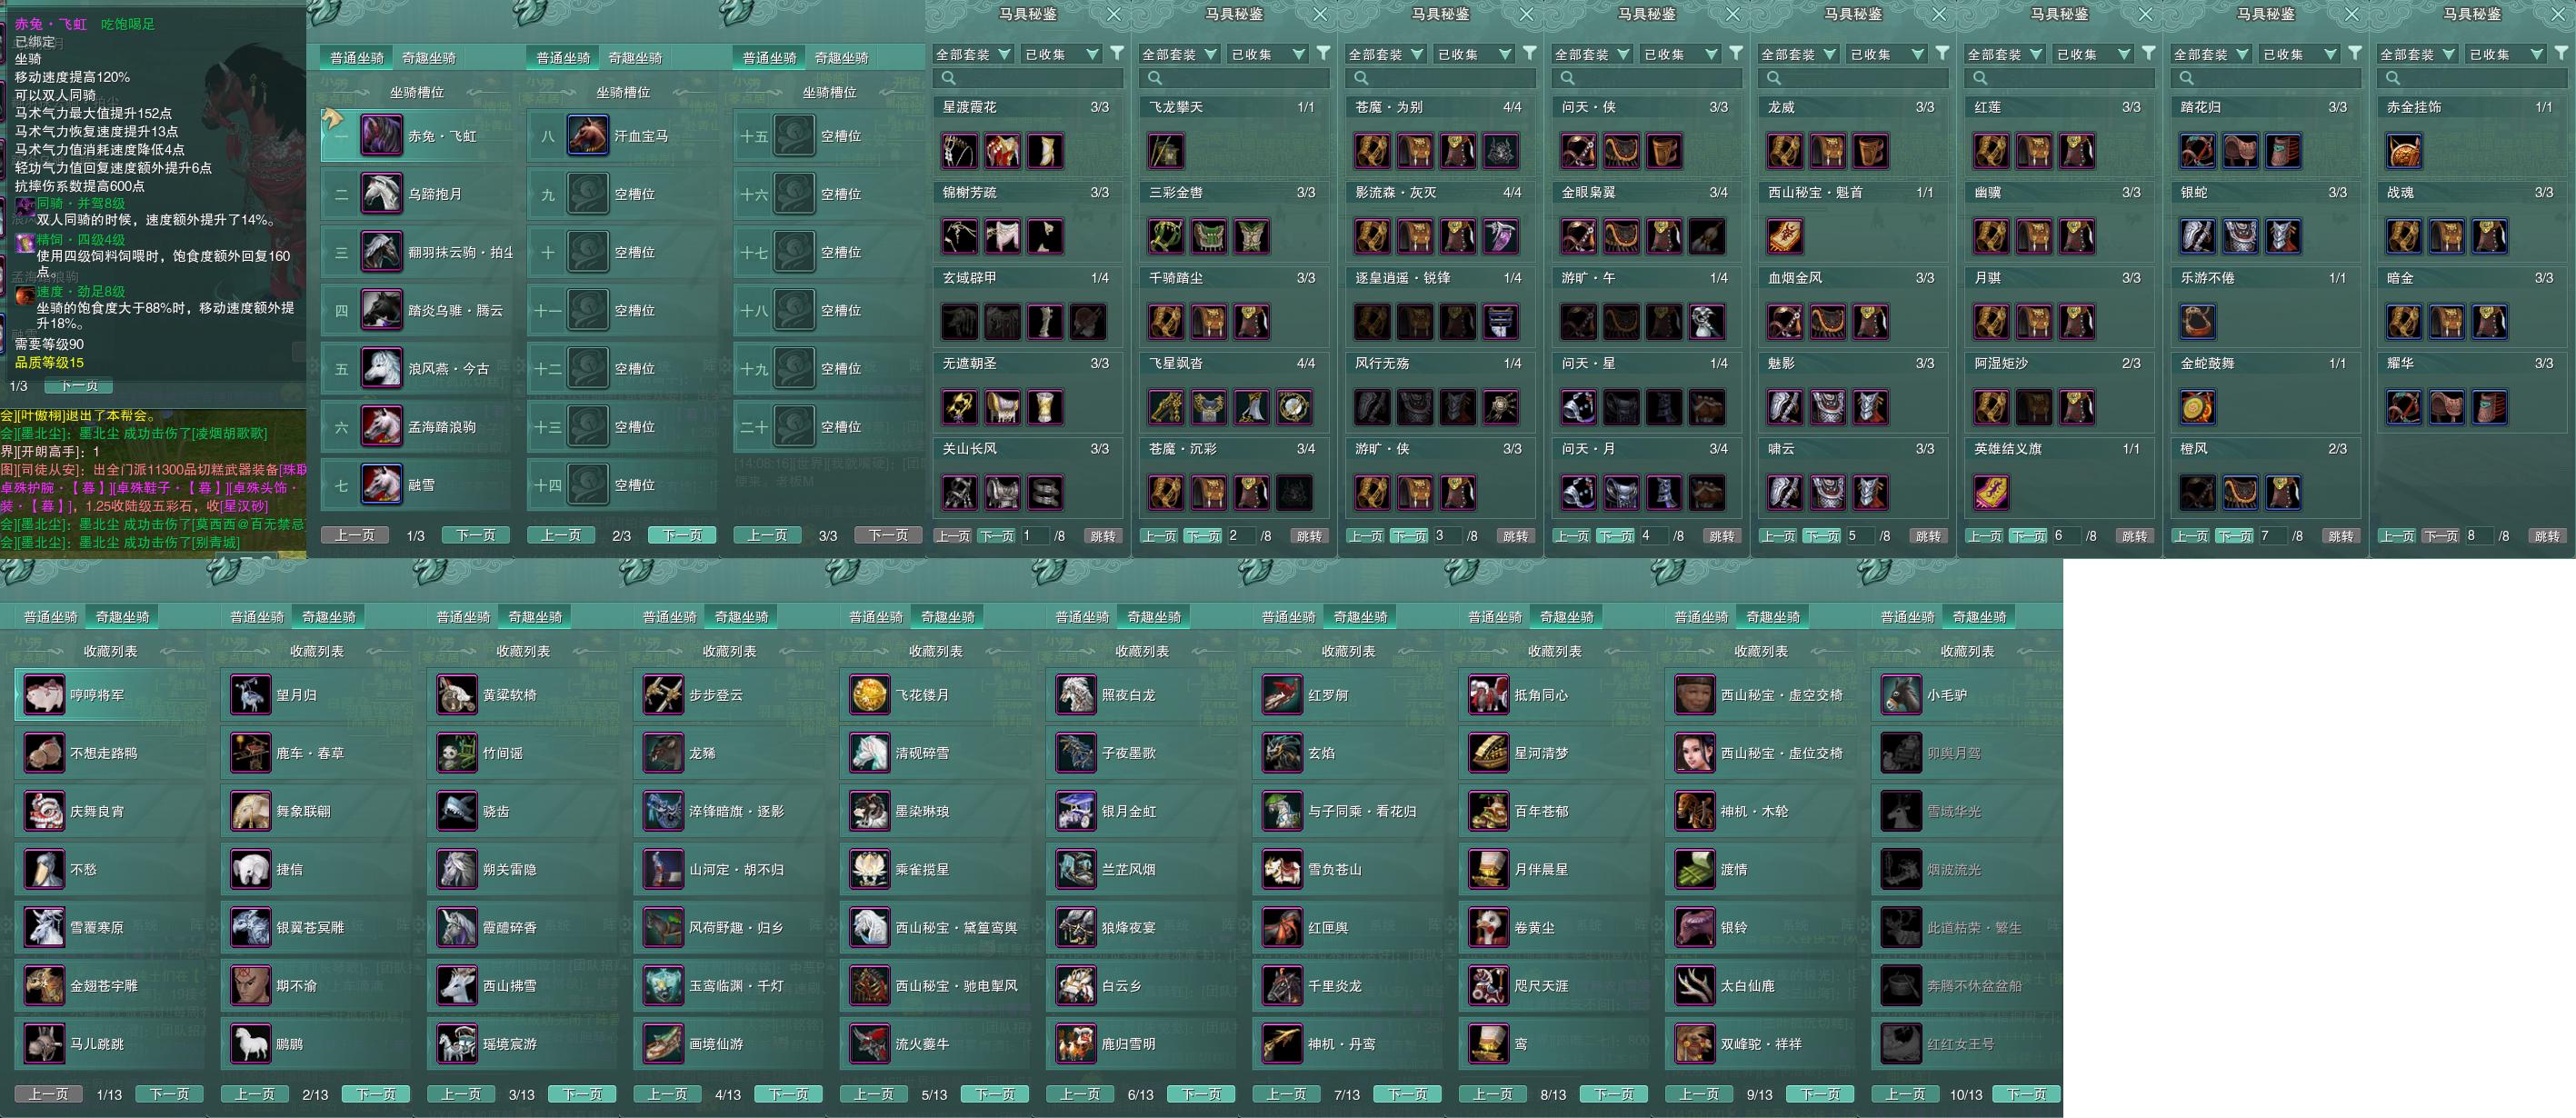Click the 不想走路鸭 mount icon

[44, 753]
